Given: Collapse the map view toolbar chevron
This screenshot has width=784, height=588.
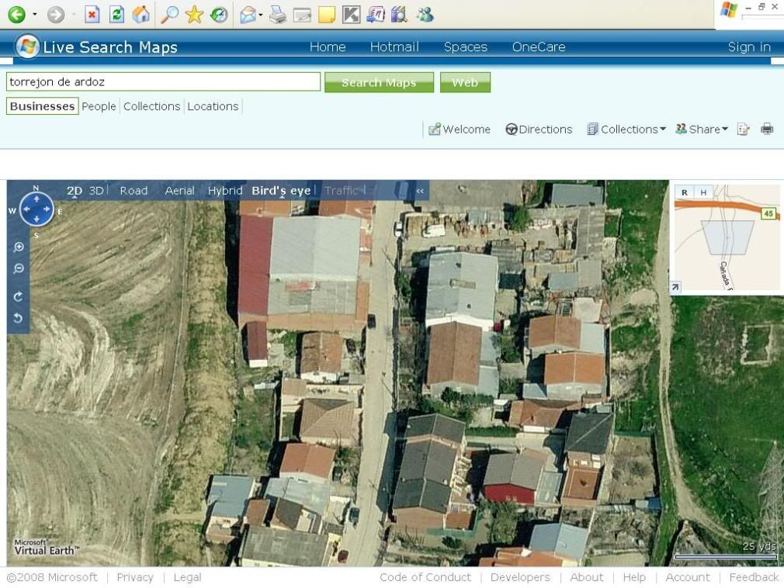Looking at the screenshot, I should [420, 191].
